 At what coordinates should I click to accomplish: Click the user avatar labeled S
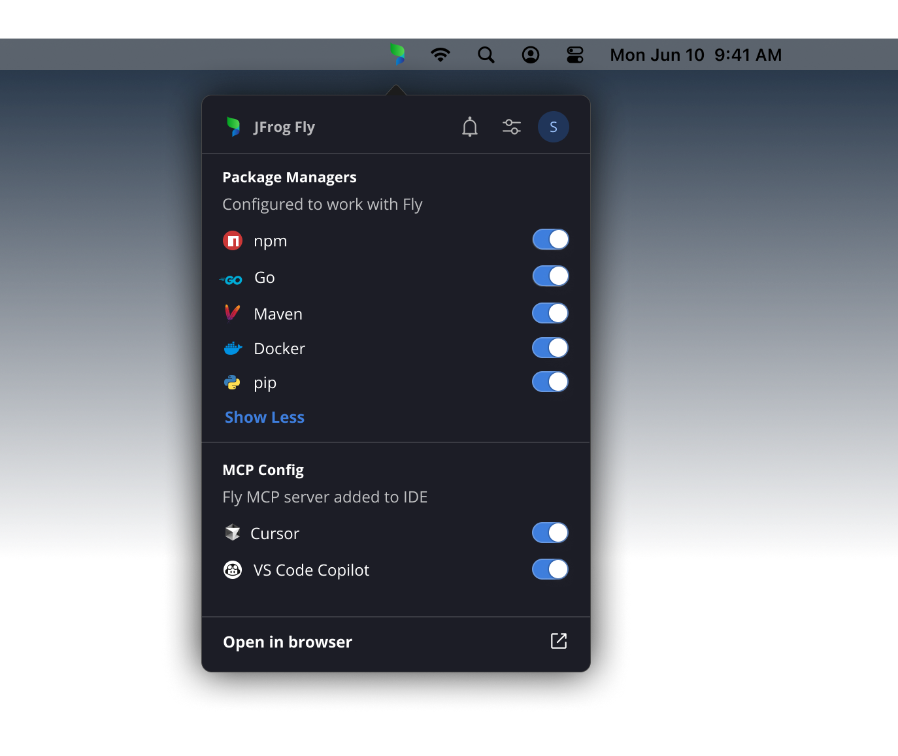[x=553, y=127]
